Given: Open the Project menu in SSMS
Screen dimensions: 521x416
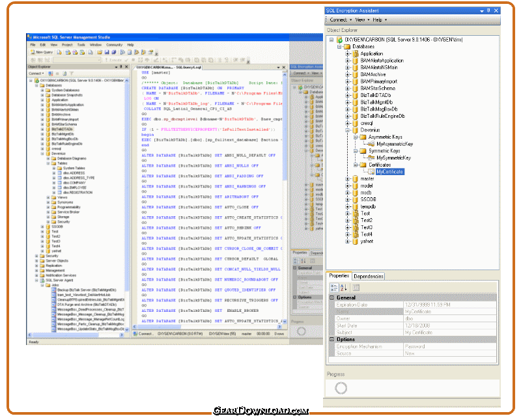Looking at the screenshot, I should click(67, 45).
